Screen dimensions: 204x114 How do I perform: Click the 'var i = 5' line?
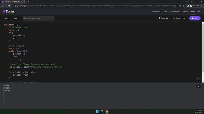(x=14, y=48)
